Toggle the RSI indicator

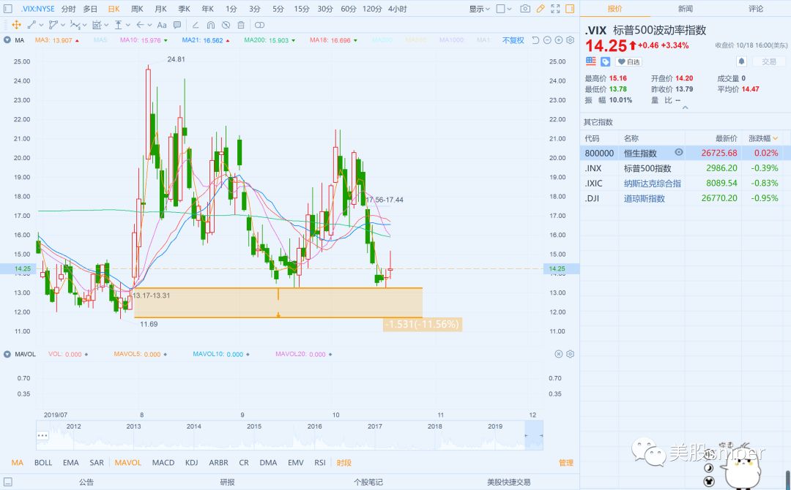click(x=320, y=462)
